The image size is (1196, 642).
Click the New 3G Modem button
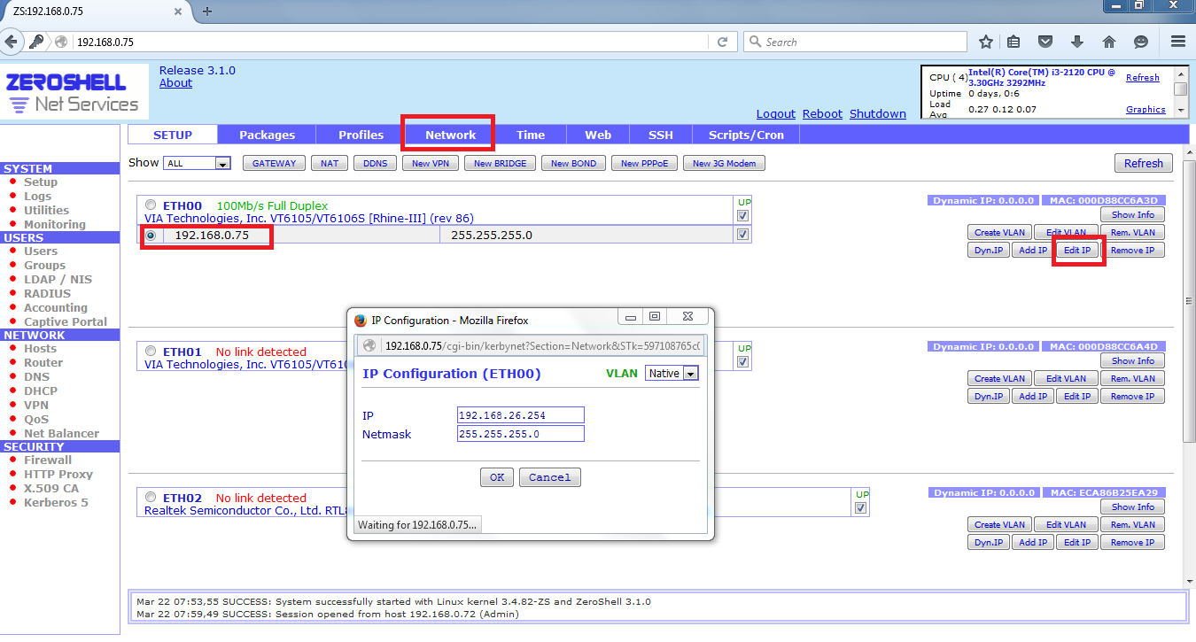point(726,163)
